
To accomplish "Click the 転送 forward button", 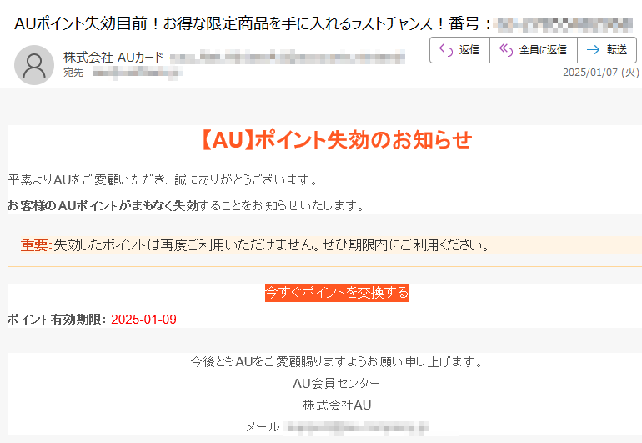I will click(x=607, y=50).
